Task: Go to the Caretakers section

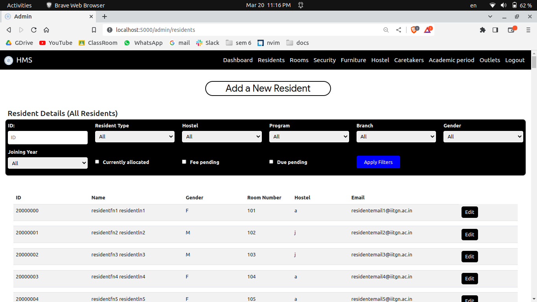Action: (409, 60)
